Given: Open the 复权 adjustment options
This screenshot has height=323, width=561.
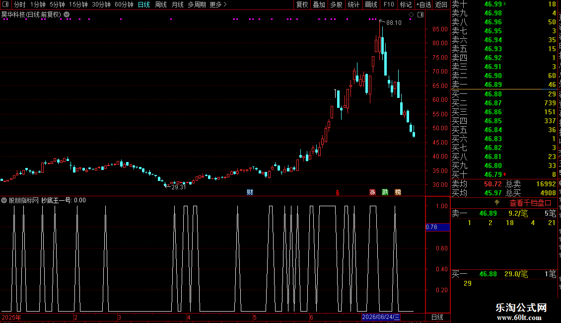Looking at the screenshot, I should coord(302,4).
